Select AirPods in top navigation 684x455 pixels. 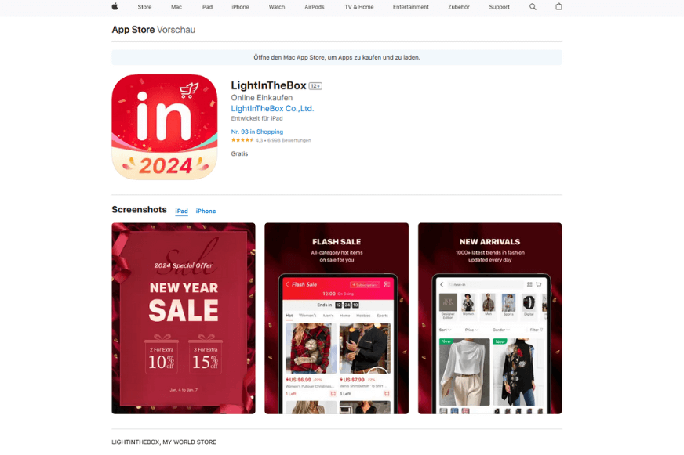314,7
